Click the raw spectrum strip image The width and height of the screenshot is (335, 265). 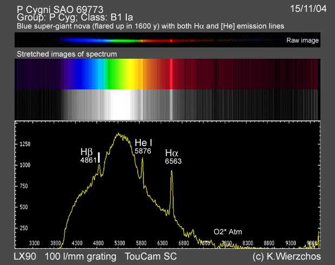click(x=167, y=40)
